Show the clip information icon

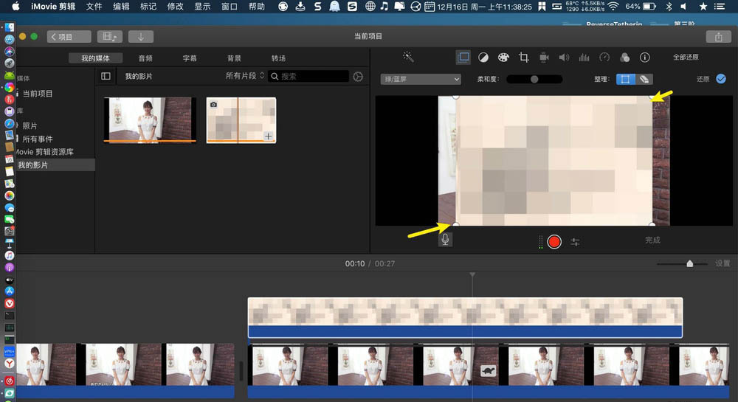click(x=645, y=58)
